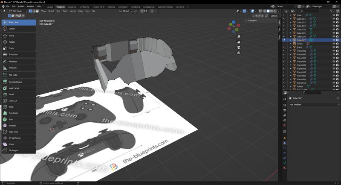
Task: Open the outliner filter dropdown
Action: pyautogui.click(x=332, y=11)
